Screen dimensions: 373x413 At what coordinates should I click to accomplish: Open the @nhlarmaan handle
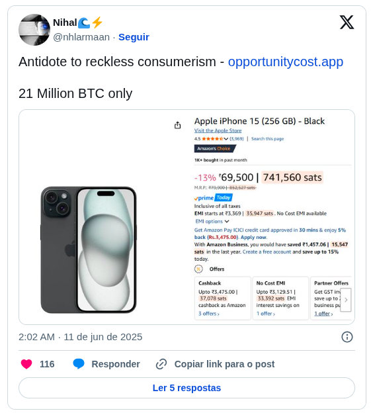coord(81,37)
